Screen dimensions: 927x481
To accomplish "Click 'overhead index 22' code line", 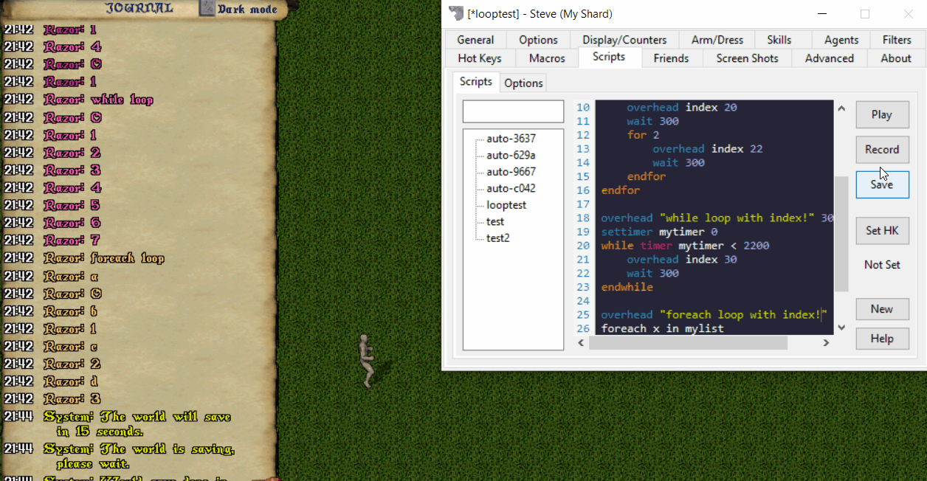I will tap(708, 149).
